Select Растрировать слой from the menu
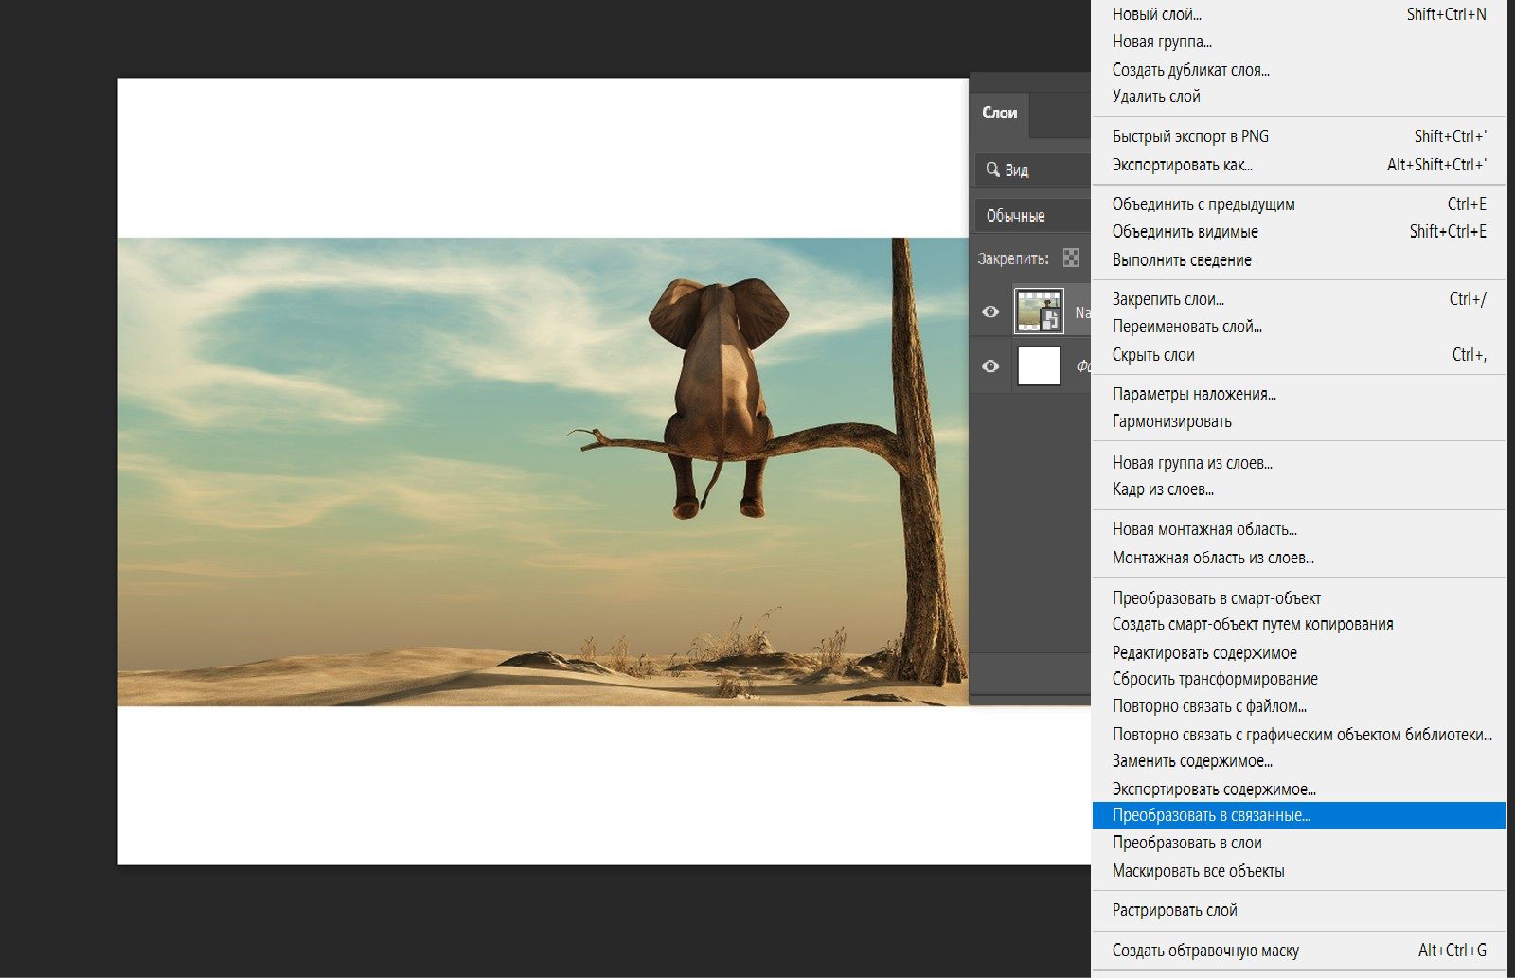 coord(1174,910)
